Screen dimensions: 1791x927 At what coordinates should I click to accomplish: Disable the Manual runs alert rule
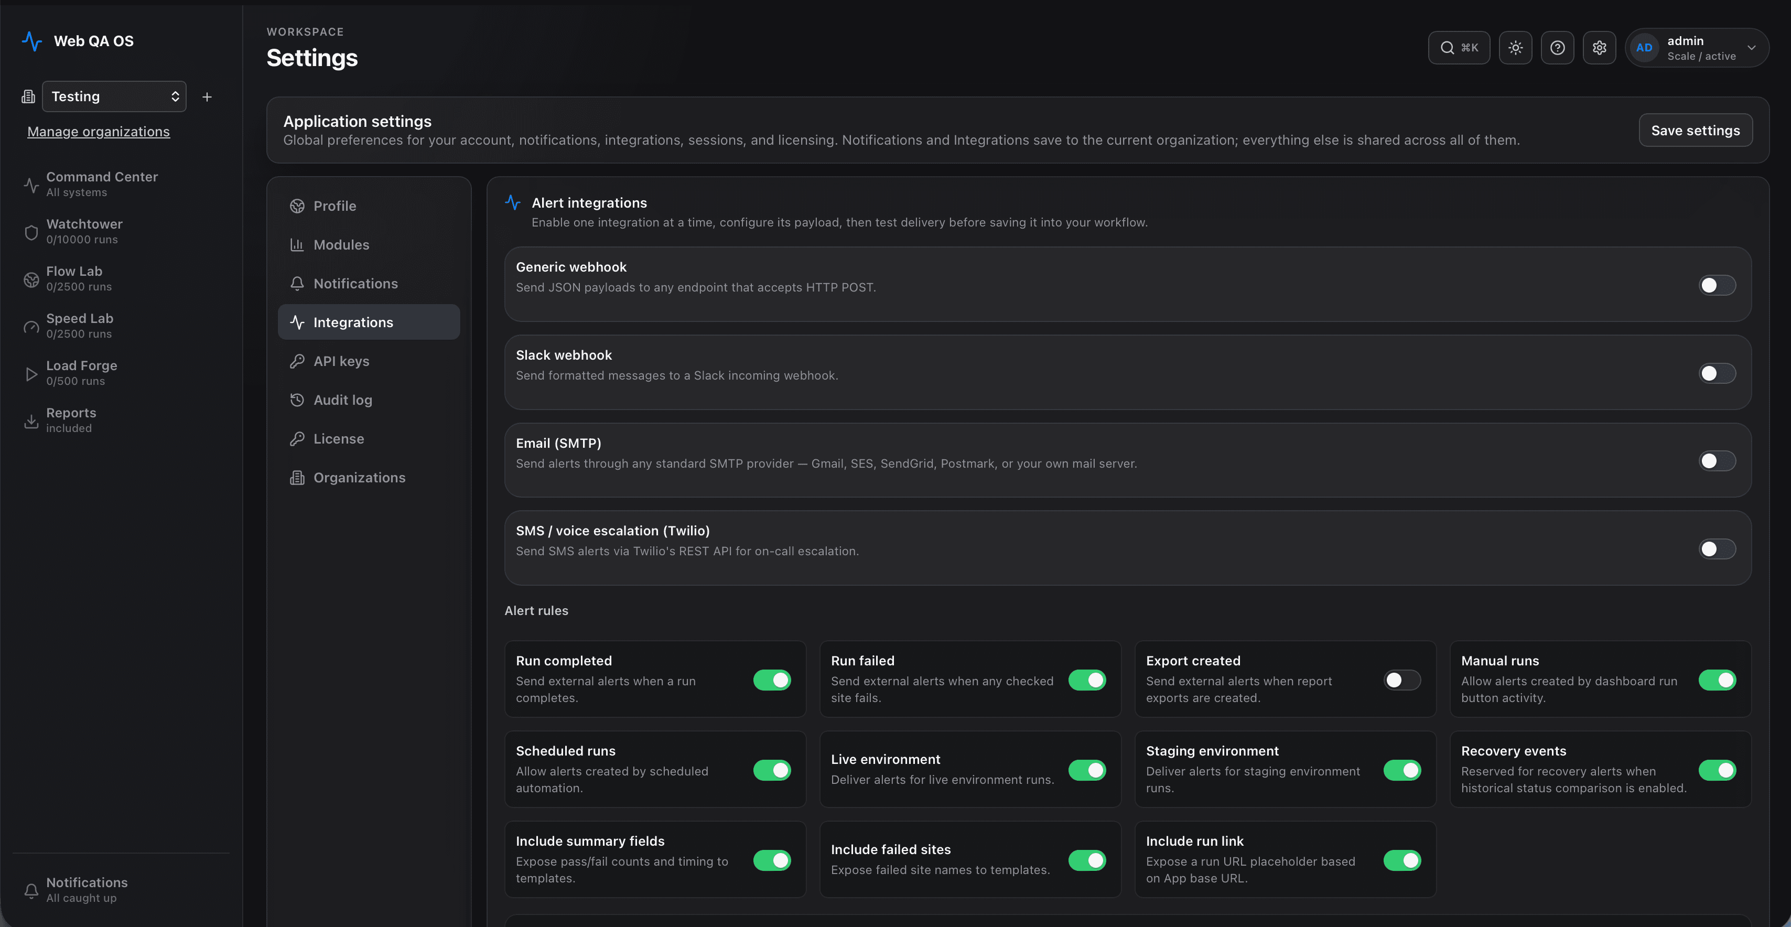coord(1717,680)
